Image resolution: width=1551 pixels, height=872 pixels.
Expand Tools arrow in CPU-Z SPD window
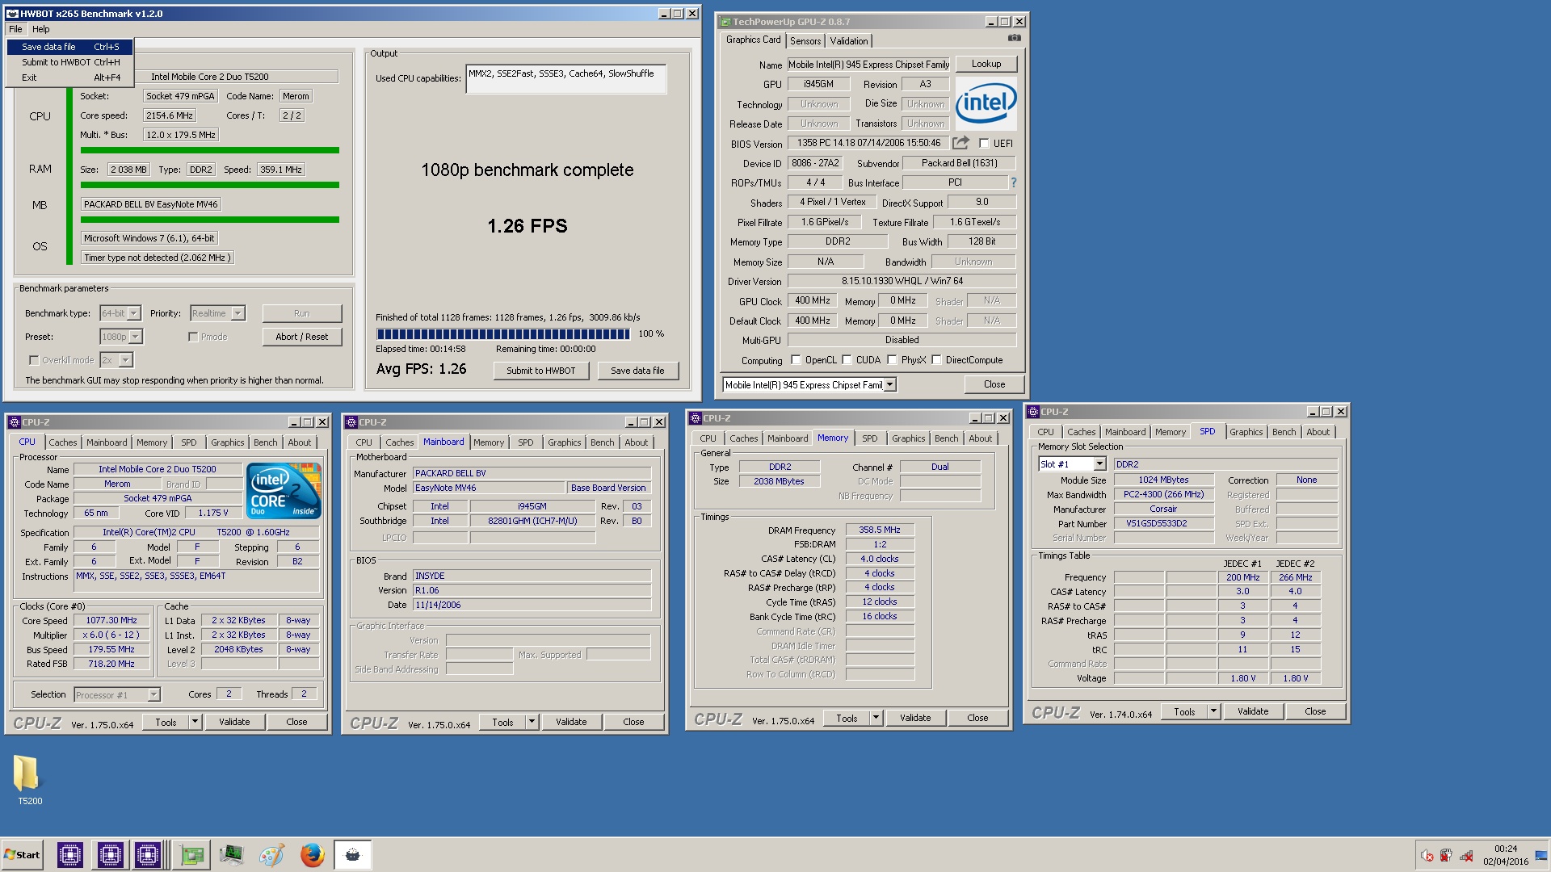[1213, 711]
